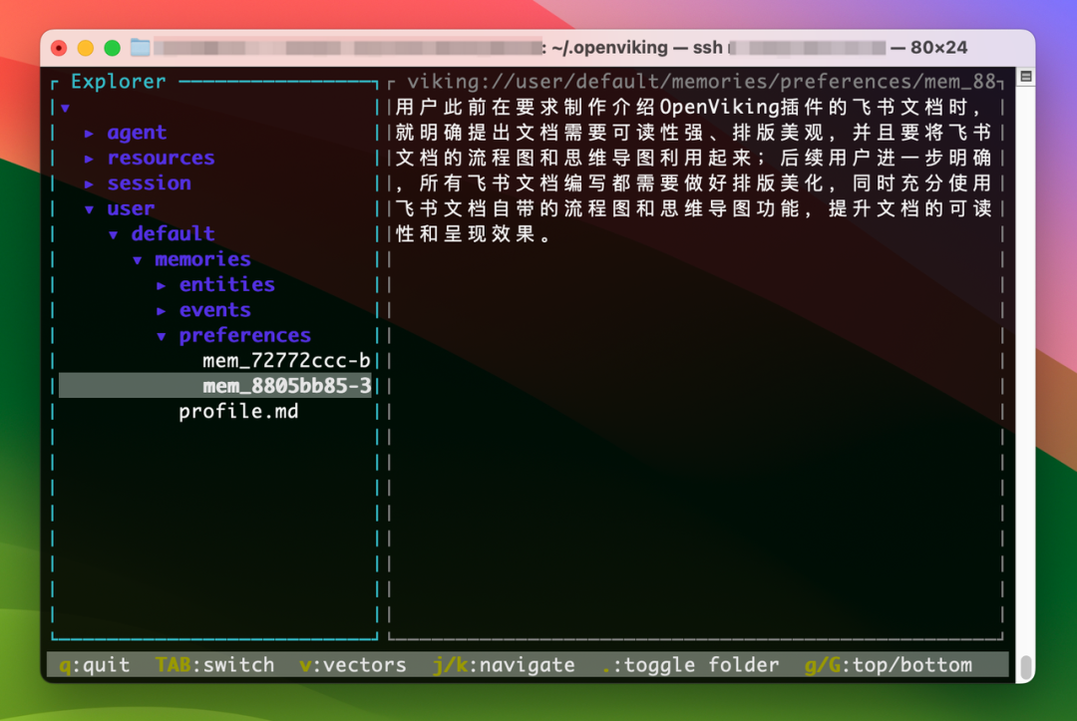Close the terminal window
Viewport: 1077px width, 721px height.
click(x=59, y=48)
